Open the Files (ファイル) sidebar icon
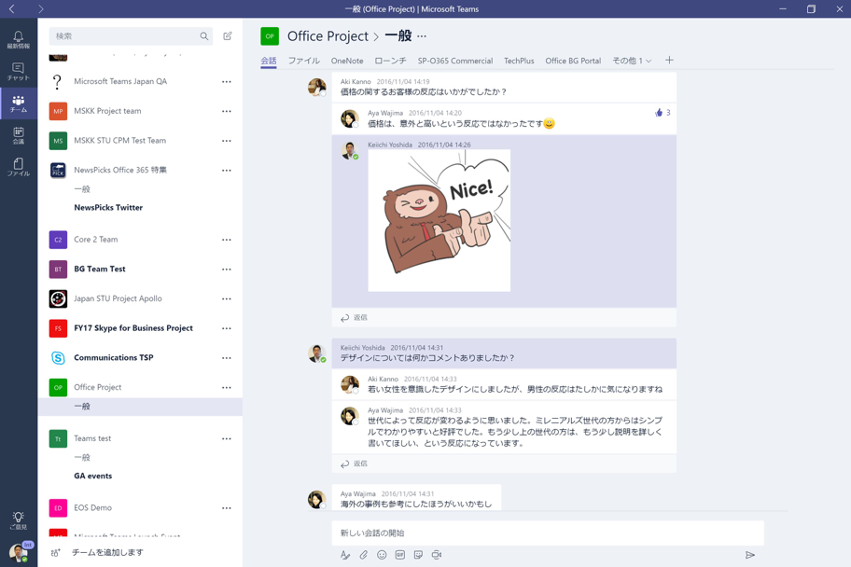 point(18,167)
